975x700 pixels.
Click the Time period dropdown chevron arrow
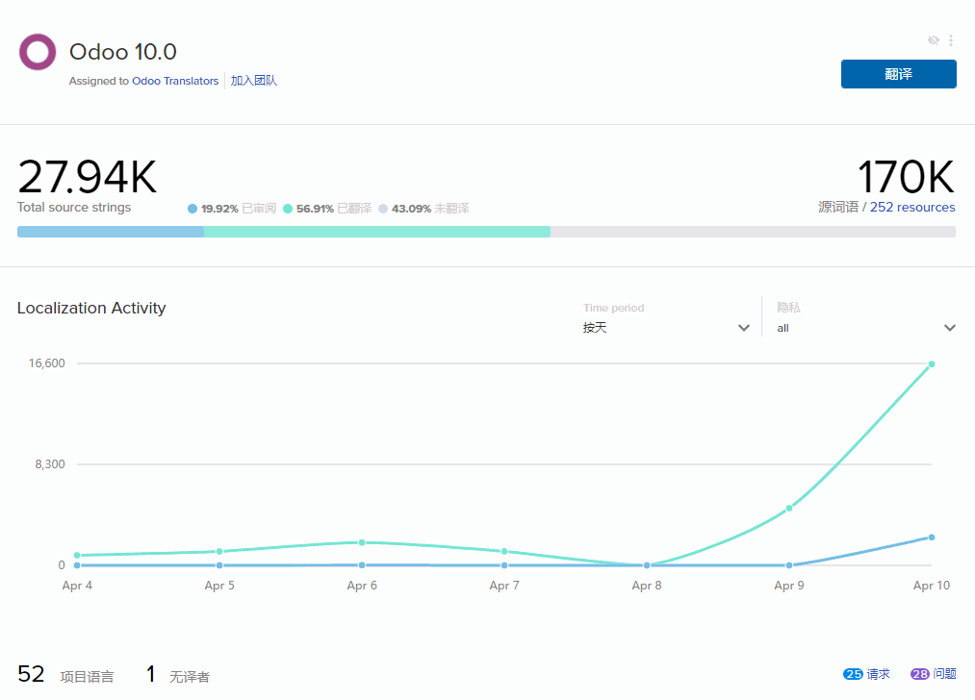tap(743, 328)
